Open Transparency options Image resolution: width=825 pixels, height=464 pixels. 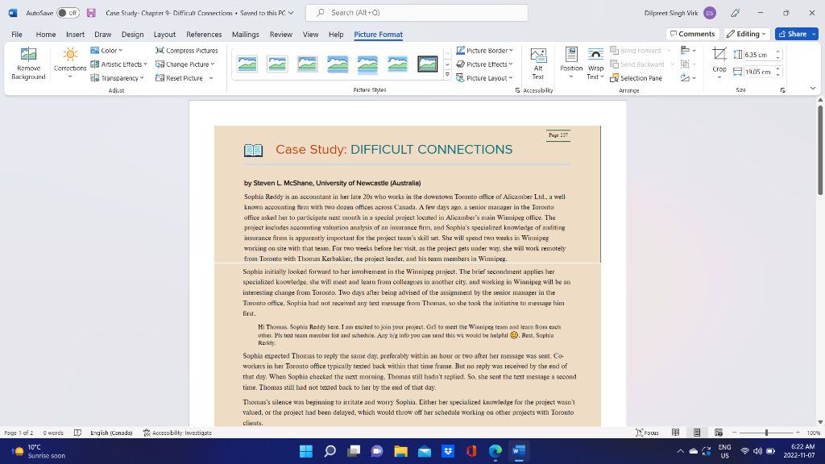click(118, 78)
